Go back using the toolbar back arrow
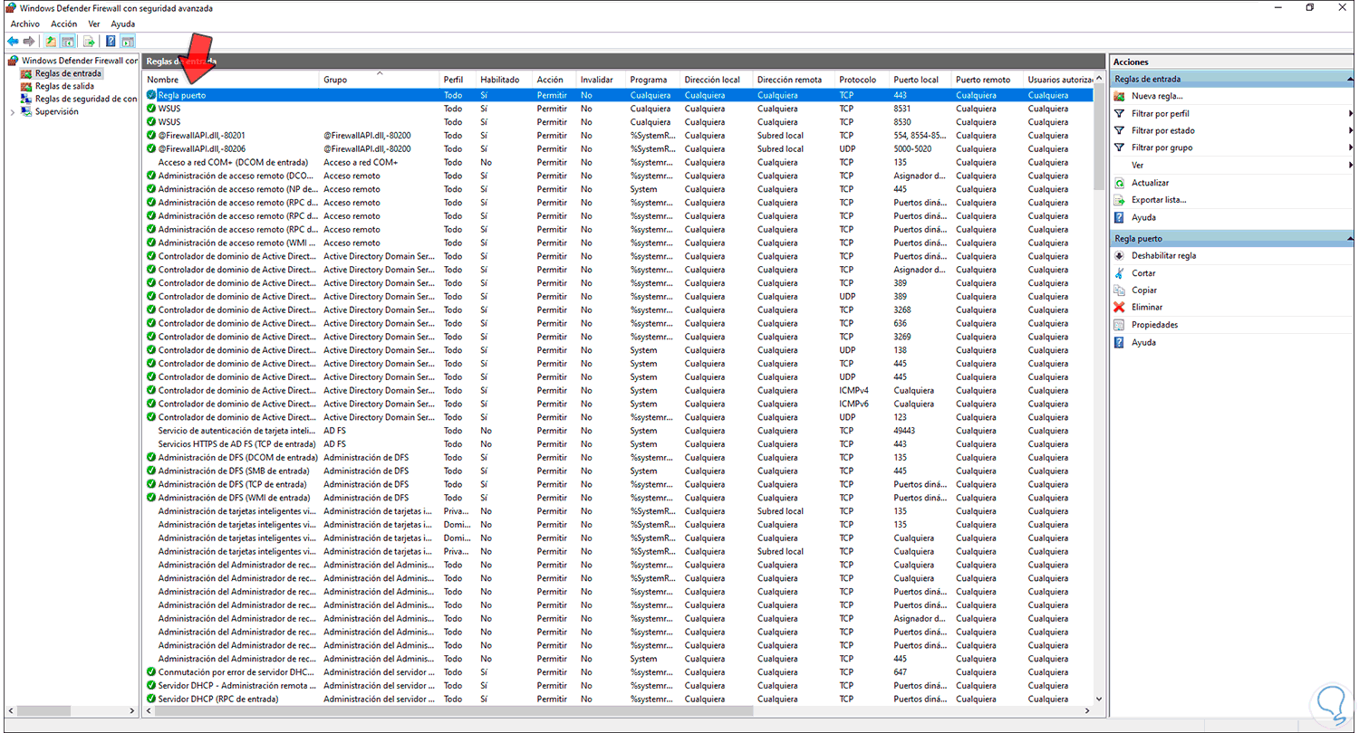Viewport: 1359px width, 733px height. (13, 41)
